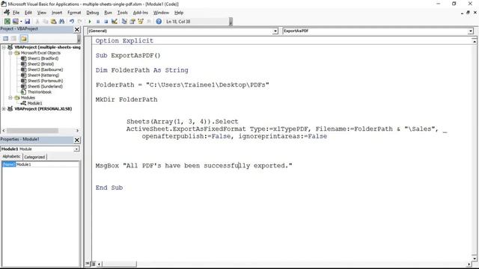The height and width of the screenshot is (269, 479).
Task: Open the Insert menu
Action: pos(57,13)
